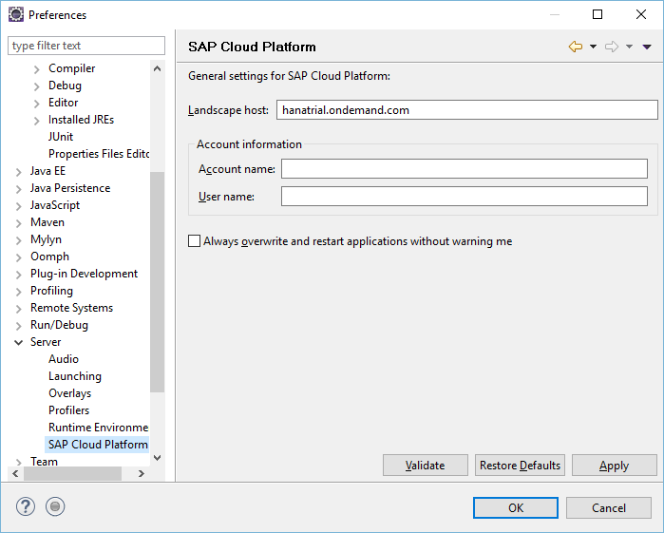
Task: Open the forward history dropdown arrow
Action: pyautogui.click(x=629, y=47)
